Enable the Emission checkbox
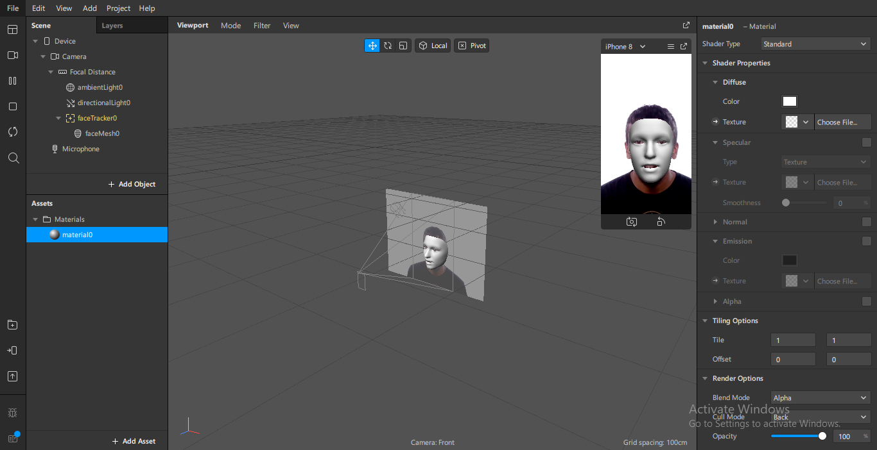The width and height of the screenshot is (877, 450). click(x=866, y=241)
